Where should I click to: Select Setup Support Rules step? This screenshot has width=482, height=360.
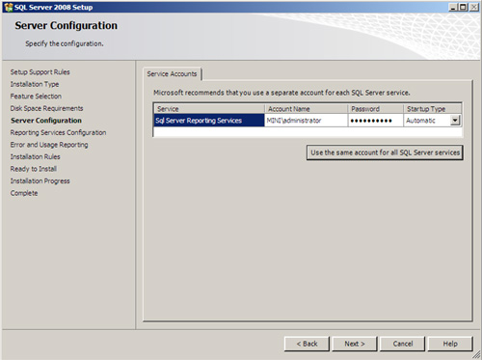40,72
